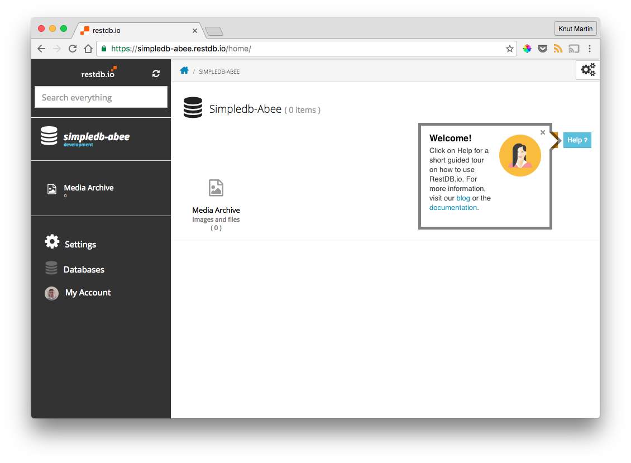Follow the blog link in the Welcome popup
631x463 pixels.
(463, 198)
